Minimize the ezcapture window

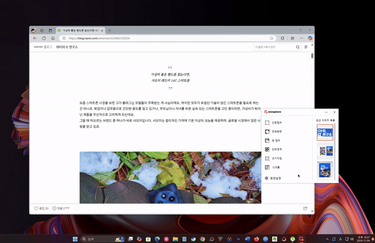(326, 112)
